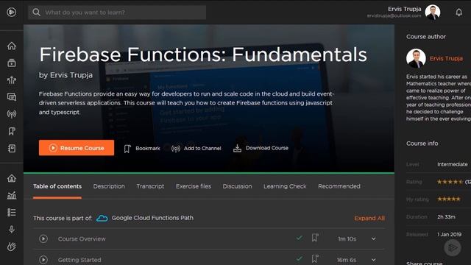Image resolution: width=471 pixels, height=265 pixels.
Task: Switch to the Transcript tab
Action: (150, 186)
